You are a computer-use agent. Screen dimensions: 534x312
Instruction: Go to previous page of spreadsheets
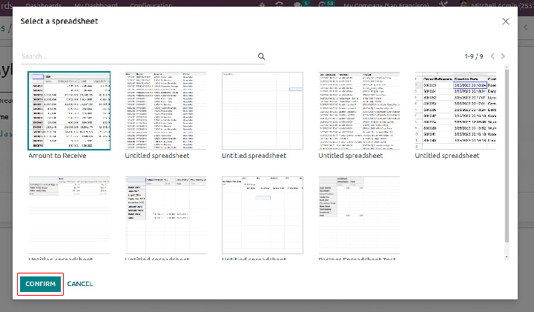(492, 56)
